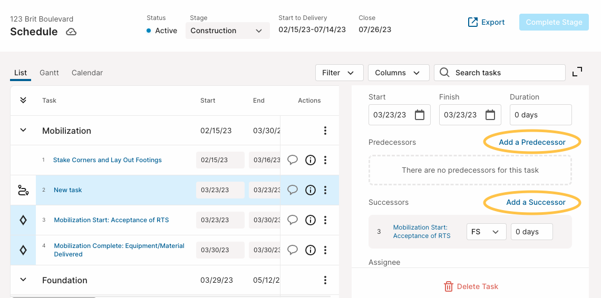Open info for Mobilization Complete task
The height and width of the screenshot is (298, 601).
[x=311, y=250]
